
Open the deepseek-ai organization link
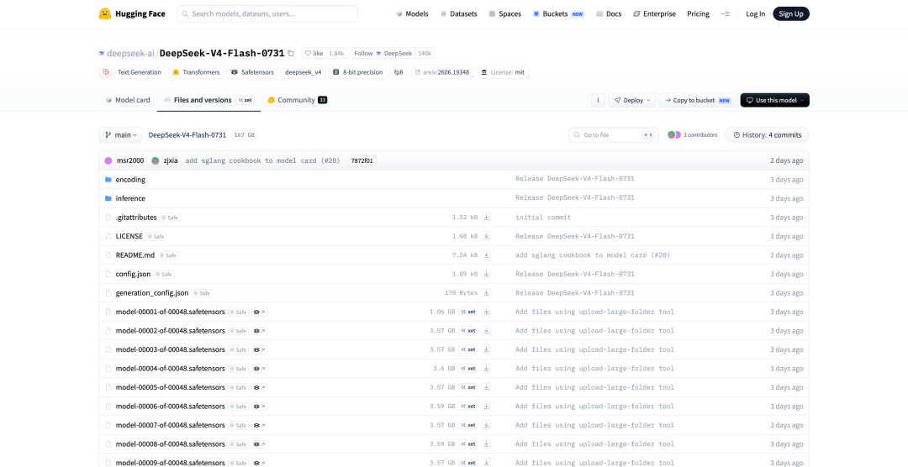click(x=129, y=53)
